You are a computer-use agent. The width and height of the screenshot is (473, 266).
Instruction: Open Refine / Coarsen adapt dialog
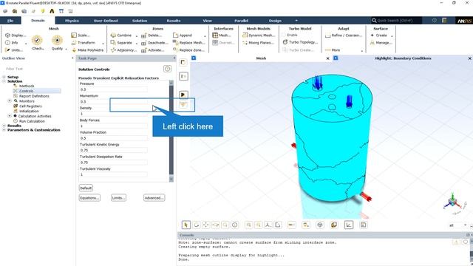[x=344, y=35]
